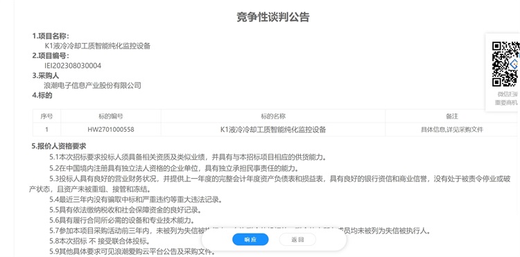
Task: Select the page title 竞争性谈判公告
Action: coord(273,17)
